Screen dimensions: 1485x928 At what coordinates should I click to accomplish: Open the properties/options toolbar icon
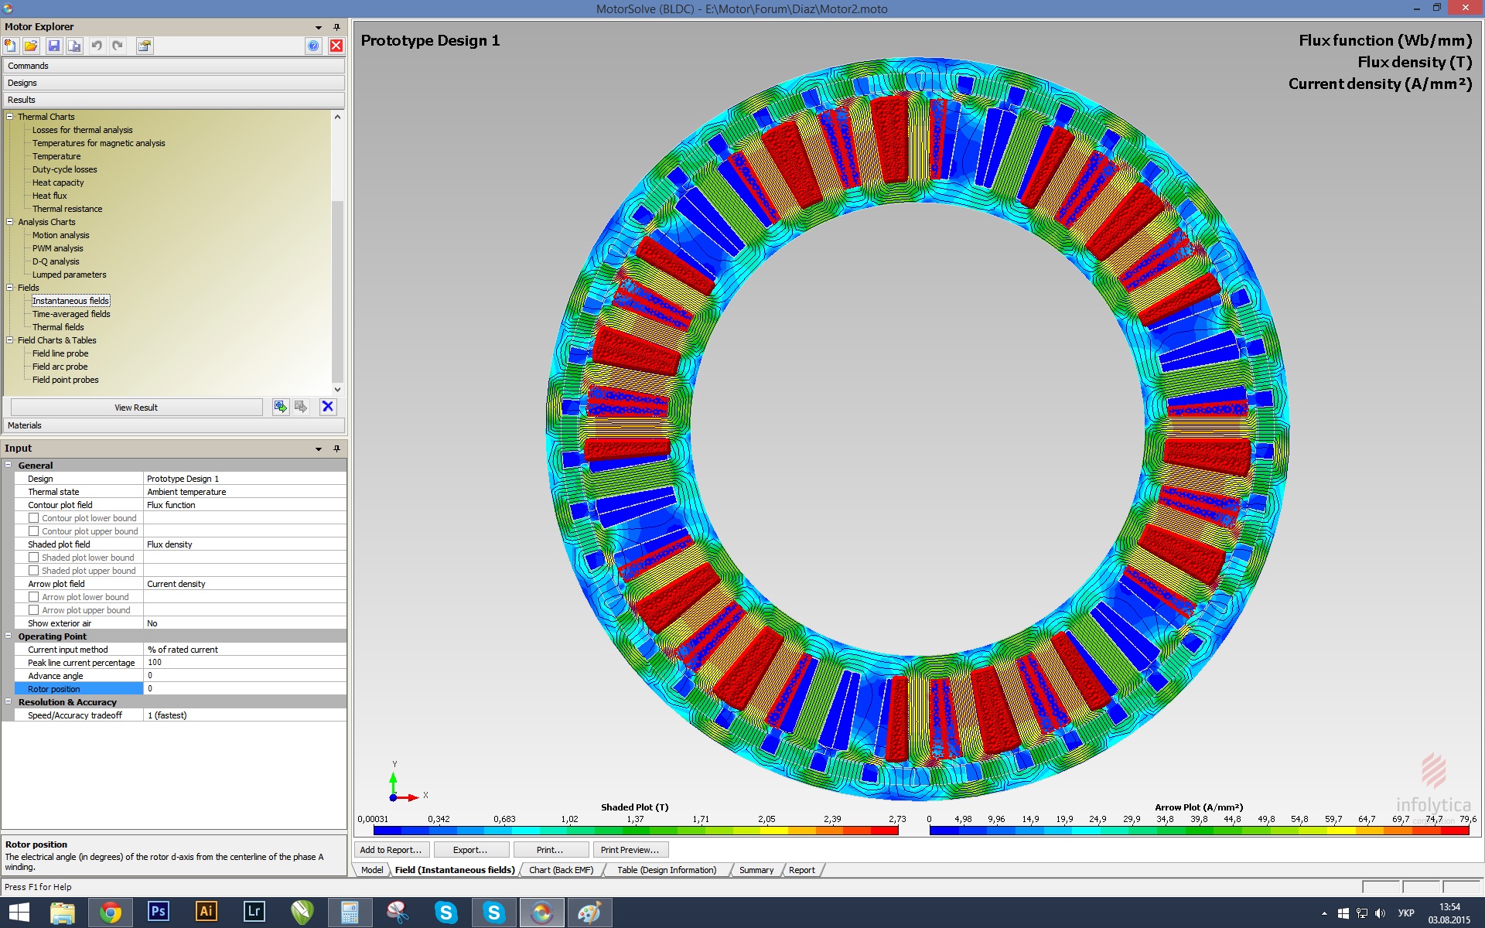coord(145,46)
